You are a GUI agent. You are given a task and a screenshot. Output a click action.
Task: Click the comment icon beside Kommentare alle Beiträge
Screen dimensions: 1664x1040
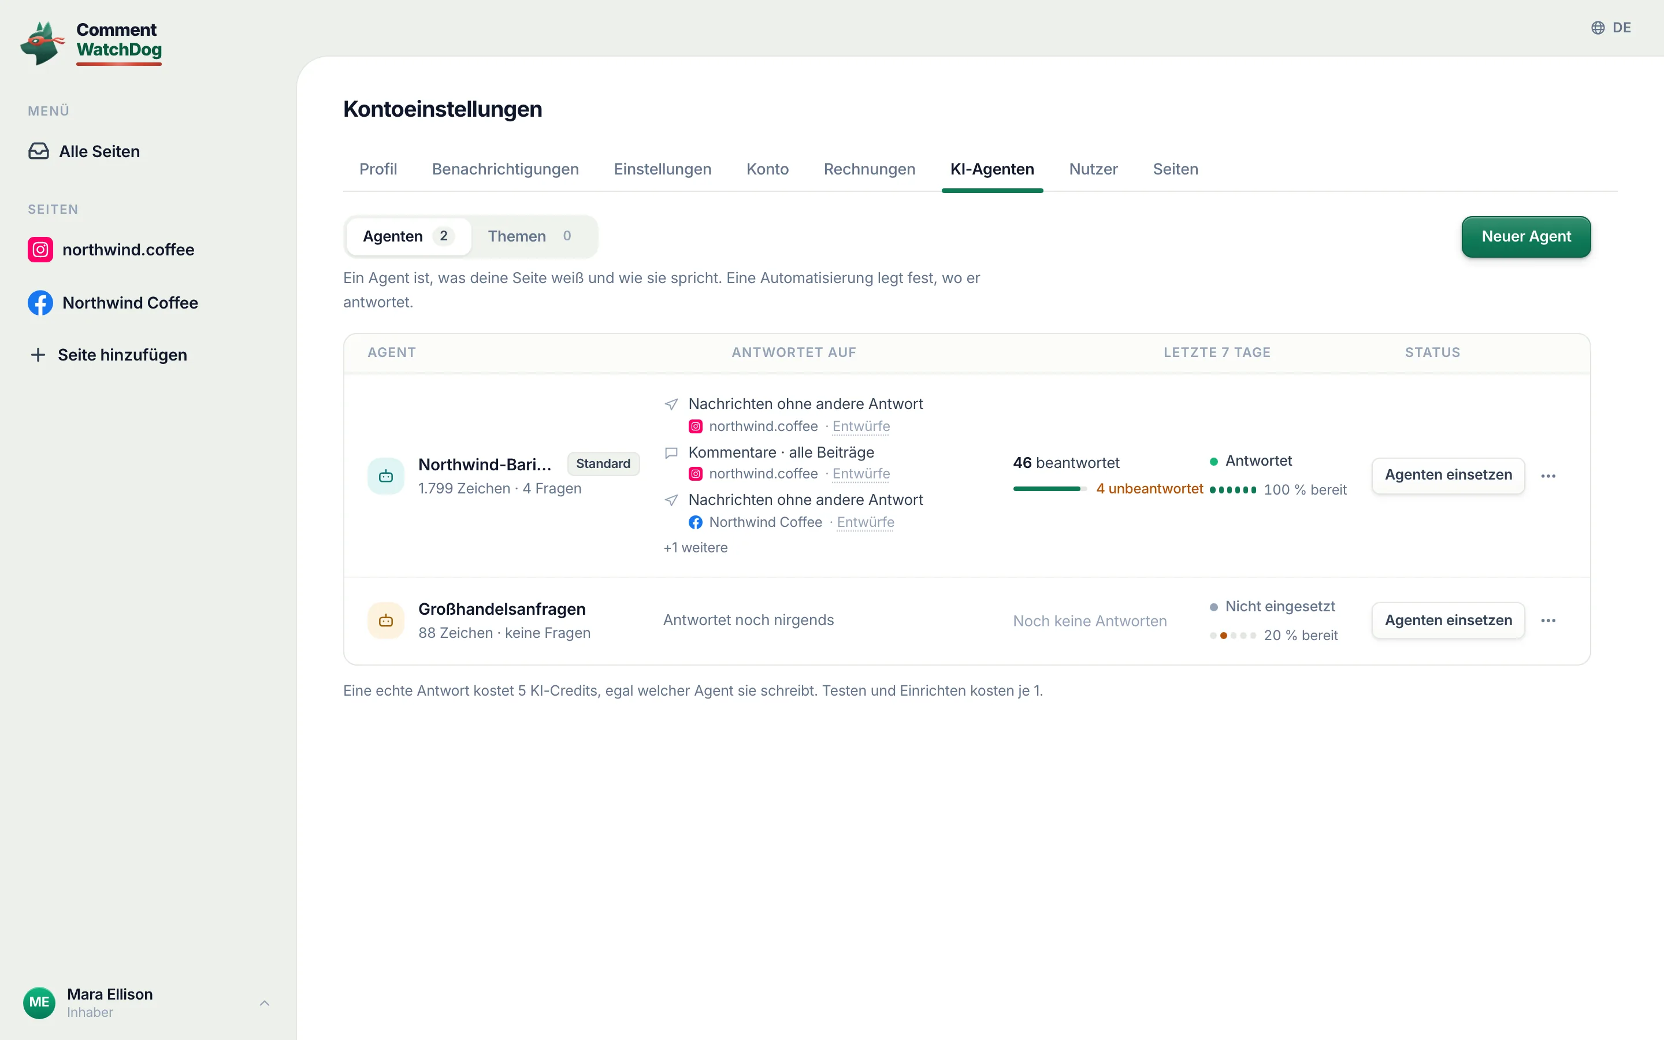671,452
